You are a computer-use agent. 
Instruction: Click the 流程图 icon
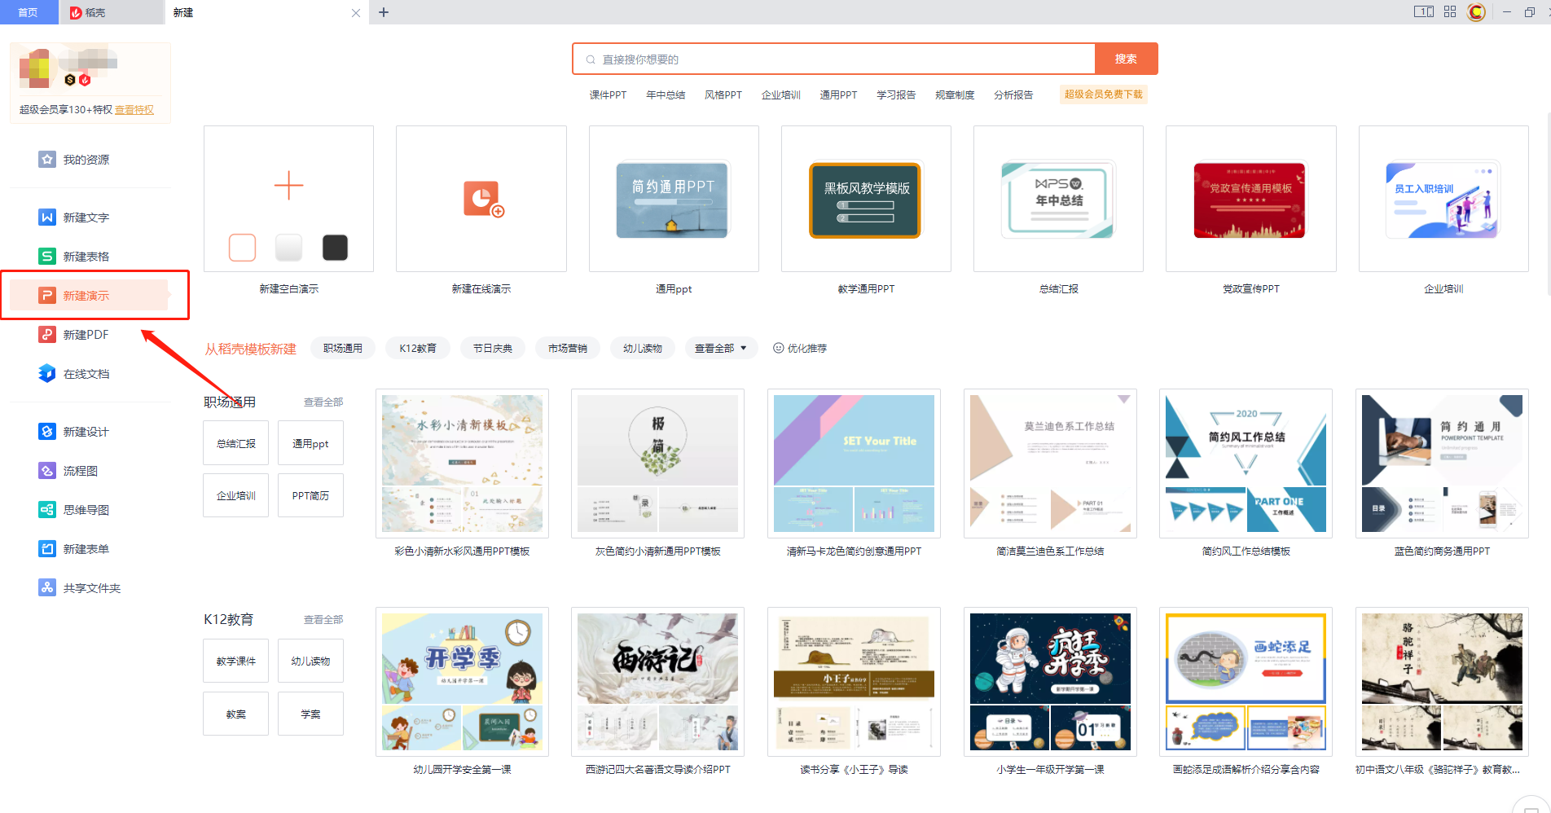47,470
